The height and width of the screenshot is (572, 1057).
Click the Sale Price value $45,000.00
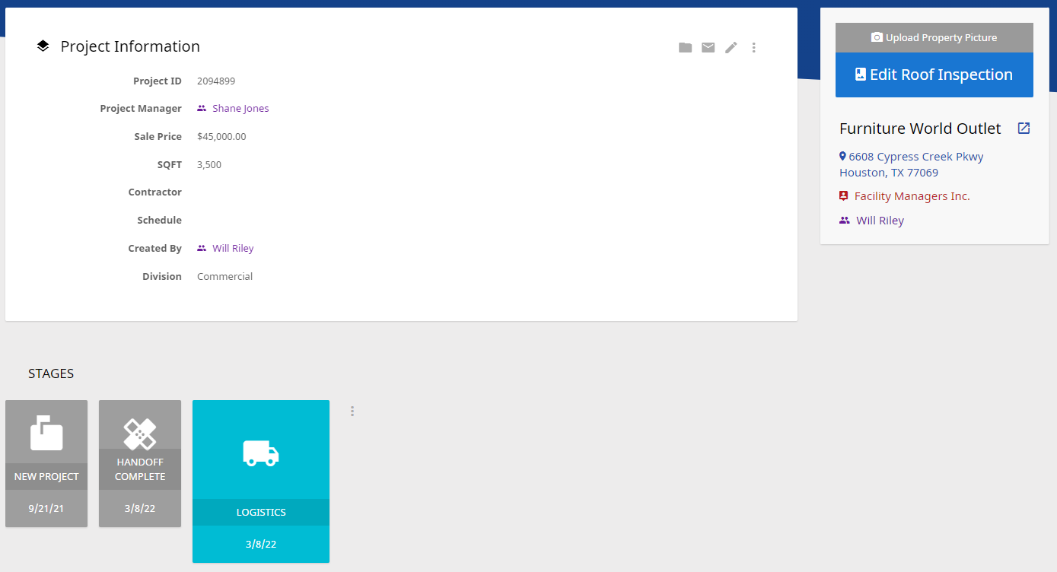pyautogui.click(x=221, y=137)
